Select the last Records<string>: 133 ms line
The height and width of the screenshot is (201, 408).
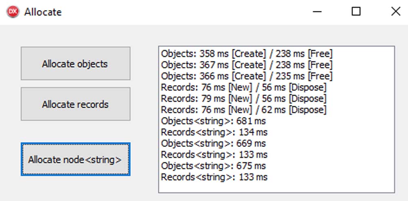click(214, 177)
